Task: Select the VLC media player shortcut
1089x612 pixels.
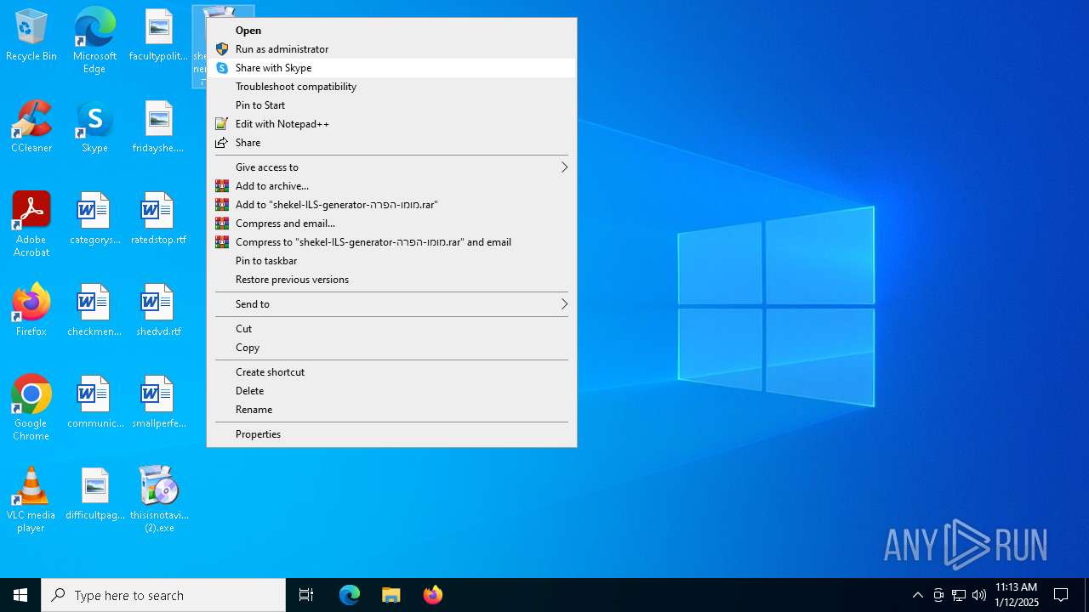Action: 31,500
